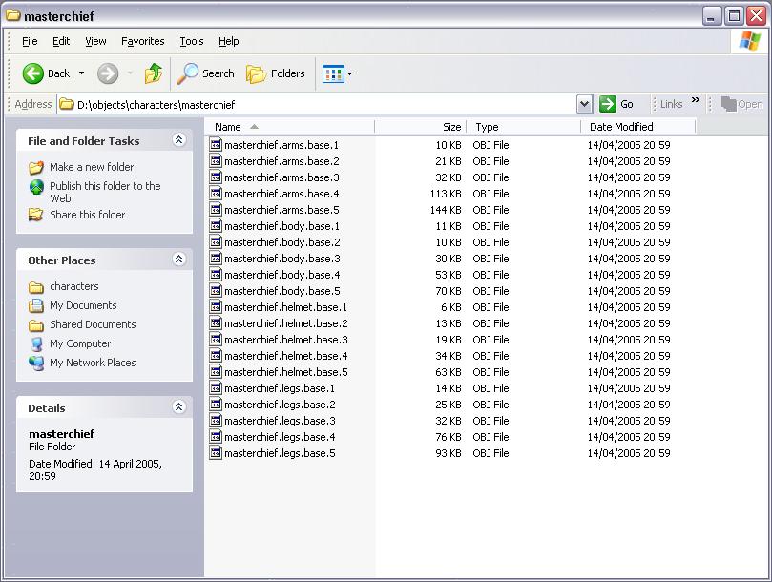Open the View menu

point(95,41)
